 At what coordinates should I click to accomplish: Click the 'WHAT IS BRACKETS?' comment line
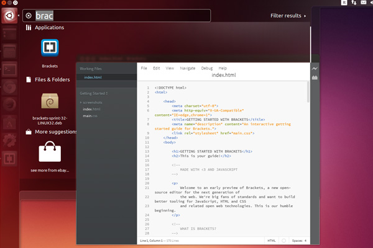point(198,229)
